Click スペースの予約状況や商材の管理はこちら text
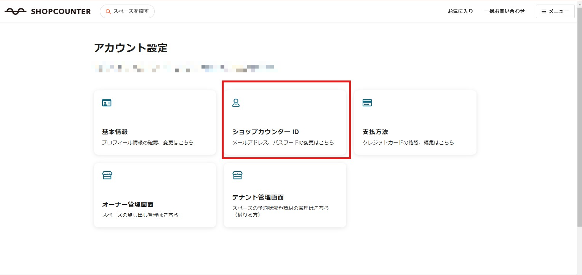 280,208
